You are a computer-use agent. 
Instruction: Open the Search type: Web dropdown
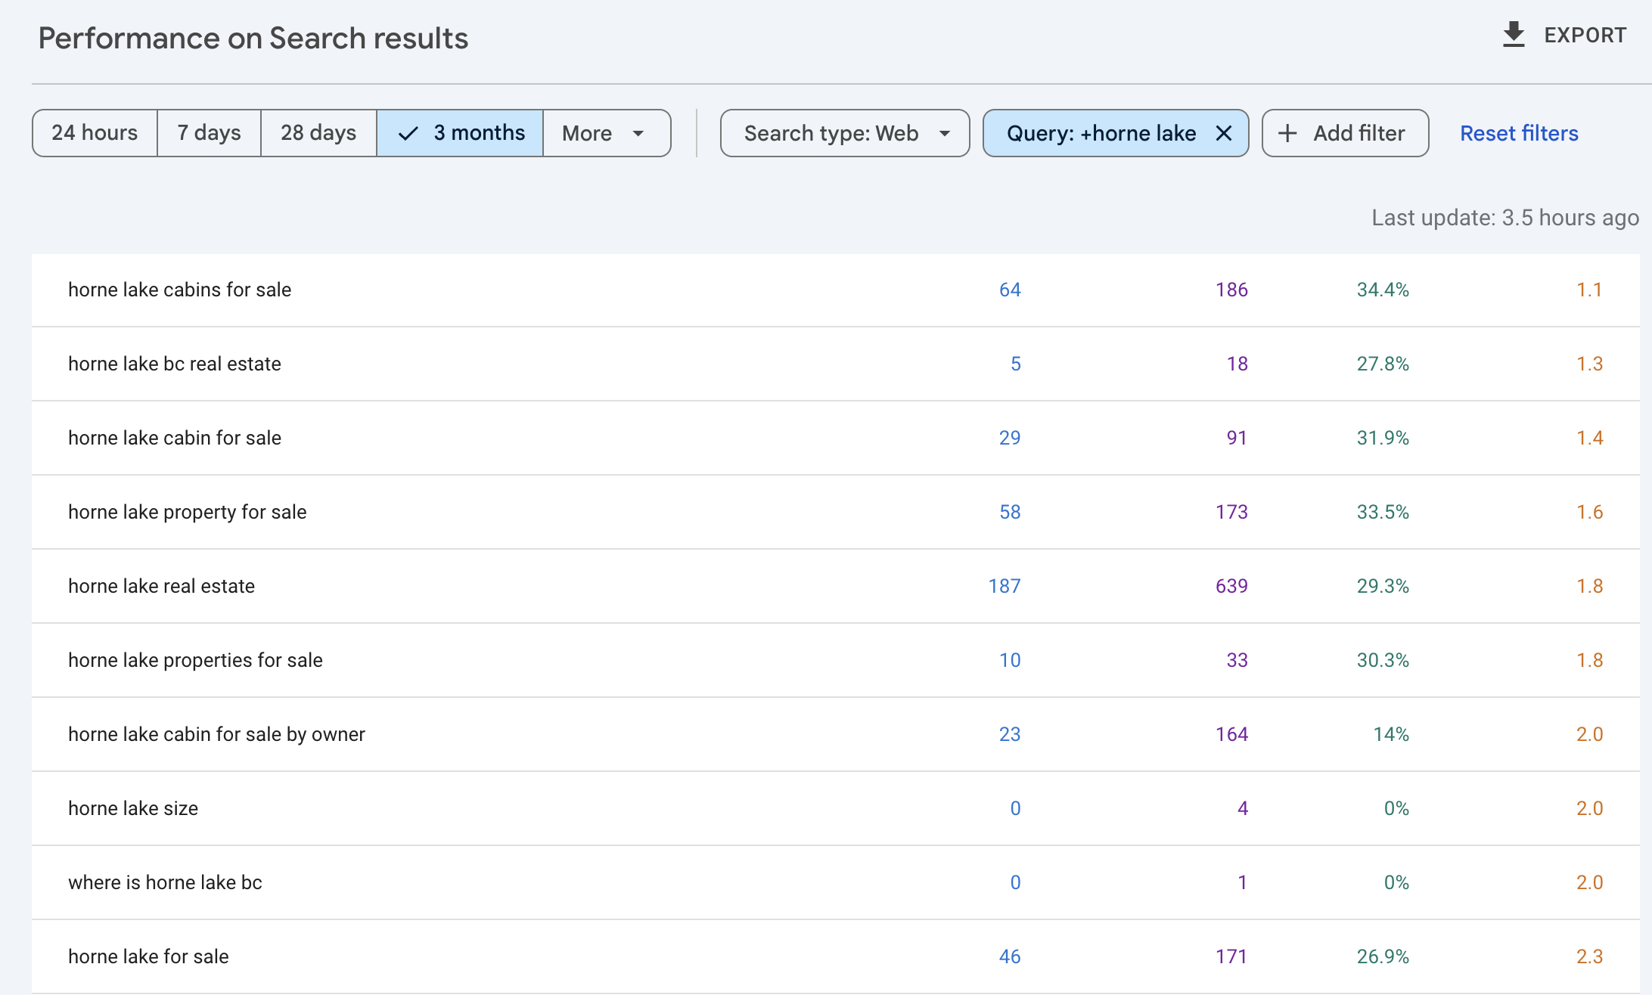tap(844, 133)
